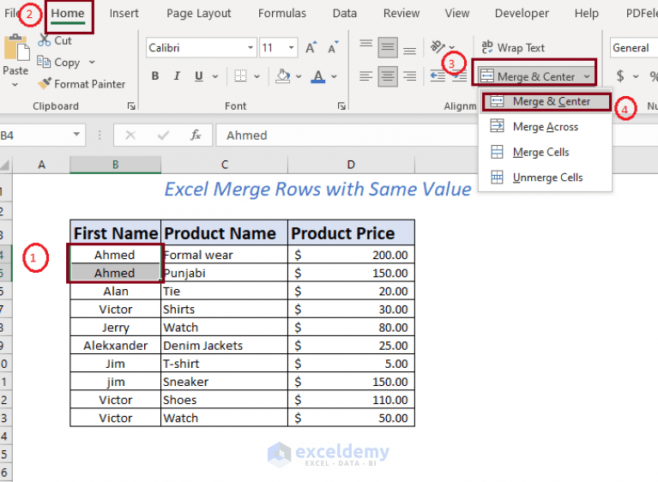Open the font size 11 dropdown

click(x=291, y=47)
